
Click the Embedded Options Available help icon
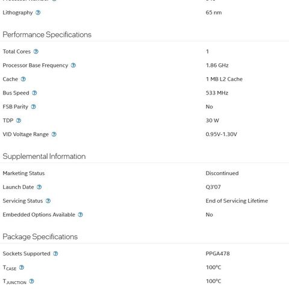80,215
